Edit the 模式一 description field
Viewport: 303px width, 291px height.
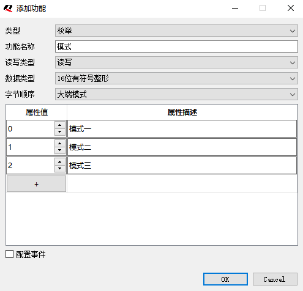(x=182, y=128)
